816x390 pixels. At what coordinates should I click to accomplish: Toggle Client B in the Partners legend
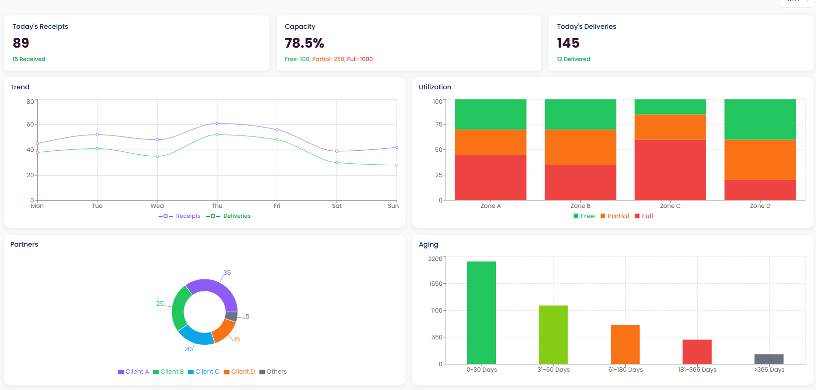point(168,372)
